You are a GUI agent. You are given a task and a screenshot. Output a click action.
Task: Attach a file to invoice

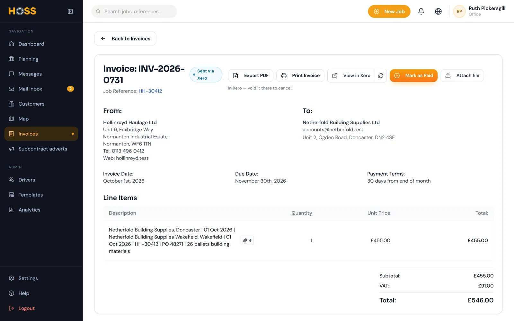[462, 76]
